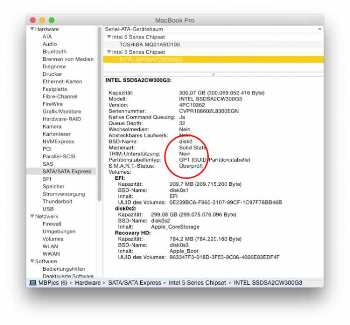Viewport: 350px width, 325px height.
Task: Select USB in the hardware list
Action: pos(48,209)
